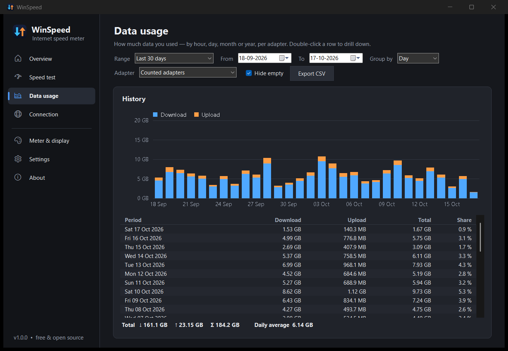Sort by the Period column header
The width and height of the screenshot is (508, 351).
[x=133, y=220]
